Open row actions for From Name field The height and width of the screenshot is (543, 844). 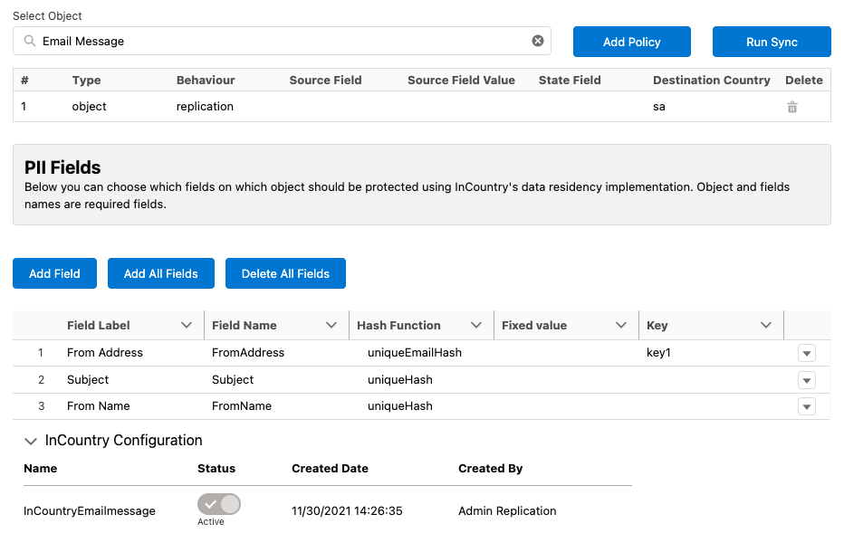[x=807, y=406]
